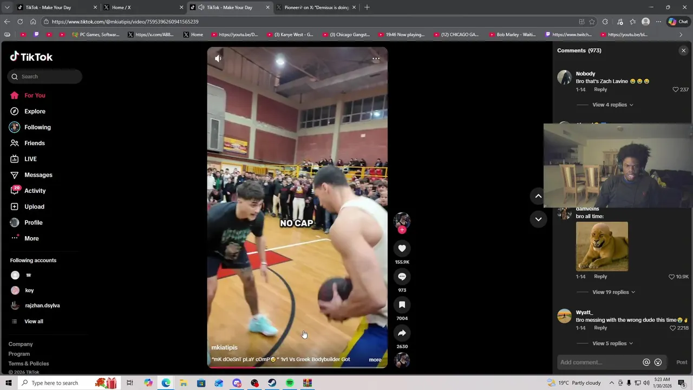Open PC Games, Softwar... bookmark

coord(96,35)
